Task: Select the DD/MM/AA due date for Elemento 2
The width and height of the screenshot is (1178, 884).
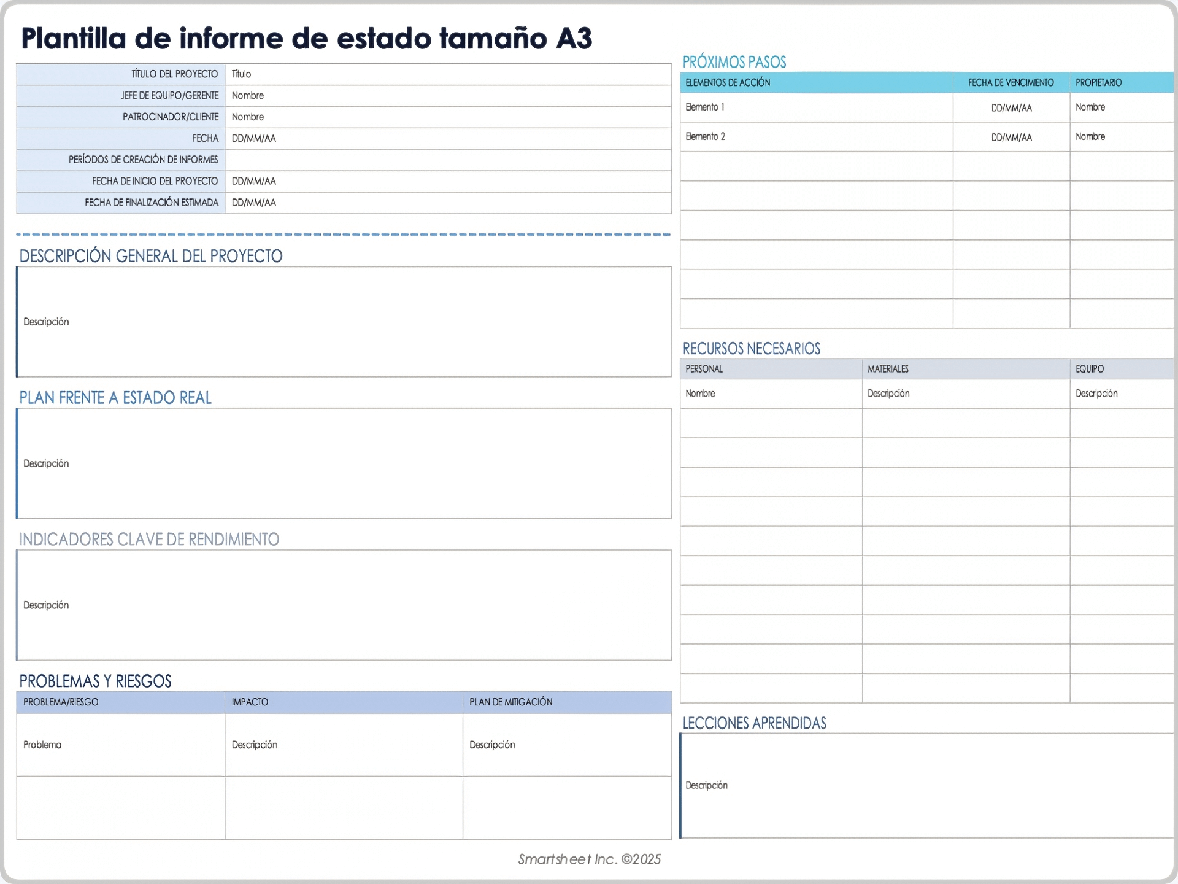Action: pyautogui.click(x=1011, y=137)
